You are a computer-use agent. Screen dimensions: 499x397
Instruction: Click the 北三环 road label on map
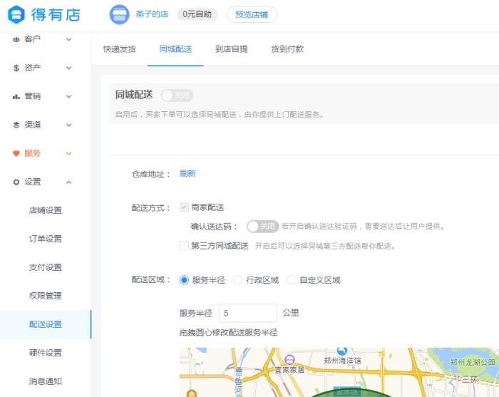(x=465, y=378)
